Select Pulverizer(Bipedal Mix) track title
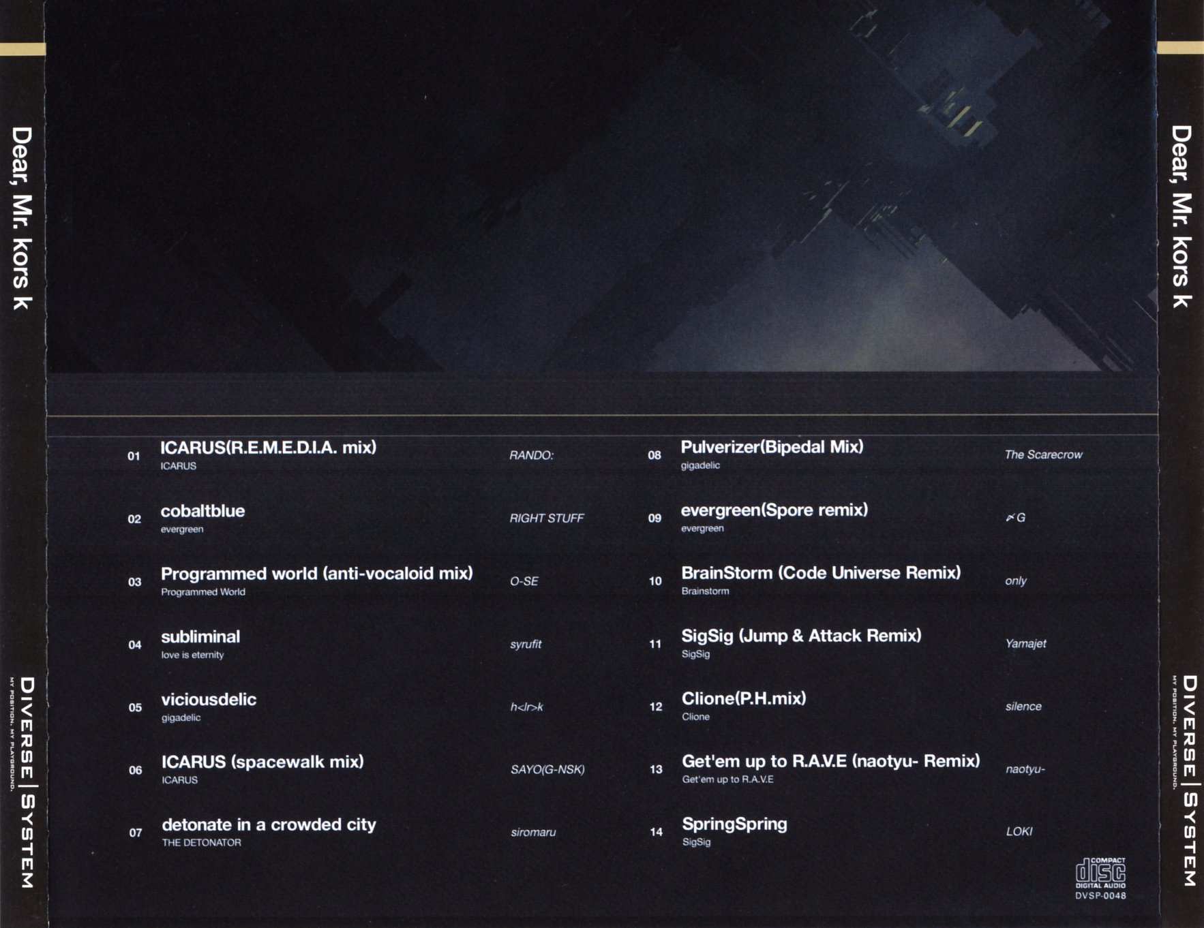The width and height of the screenshot is (1204, 928). (772, 447)
